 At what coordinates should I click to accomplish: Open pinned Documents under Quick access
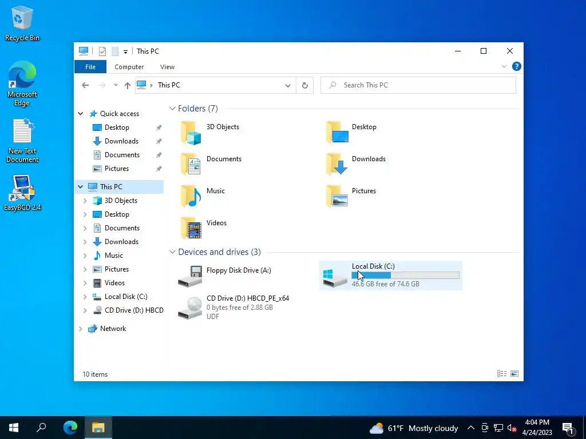click(x=122, y=155)
